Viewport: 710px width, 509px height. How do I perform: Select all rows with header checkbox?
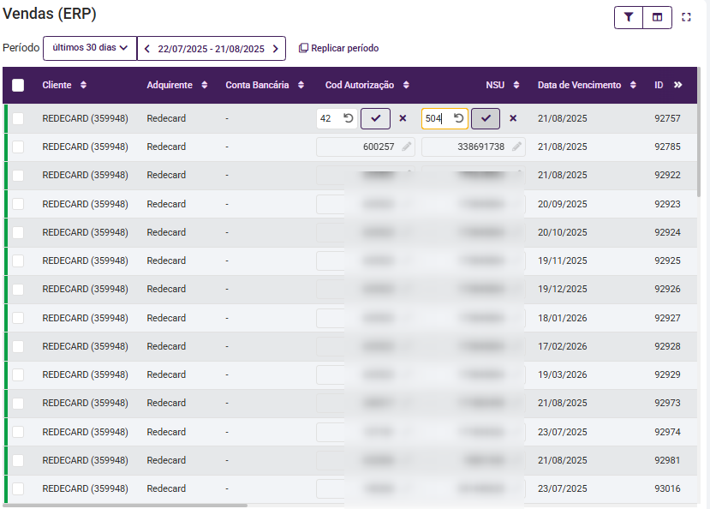pyautogui.click(x=18, y=86)
